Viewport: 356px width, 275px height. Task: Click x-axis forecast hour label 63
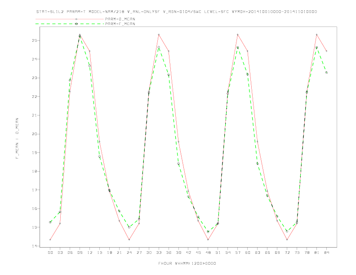258,253
